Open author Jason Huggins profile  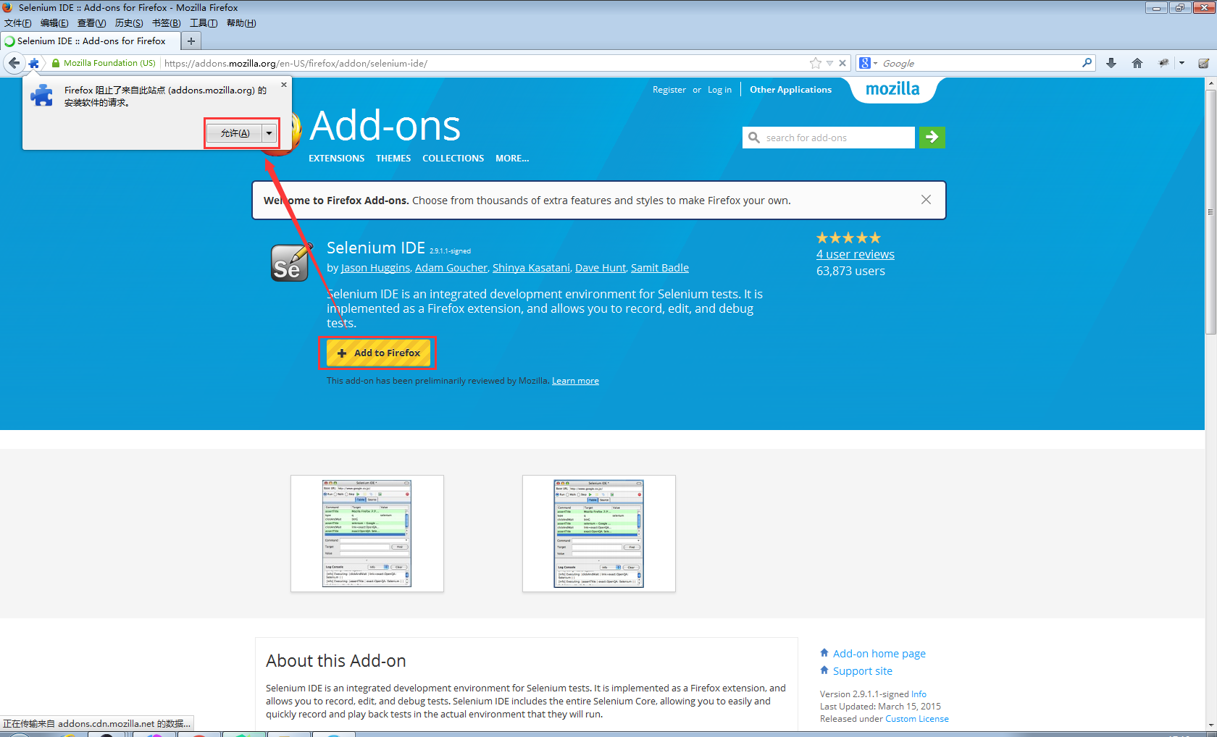click(x=375, y=268)
